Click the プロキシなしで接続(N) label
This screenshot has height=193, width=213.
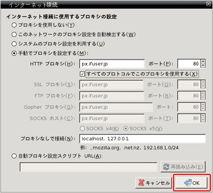click(48, 139)
